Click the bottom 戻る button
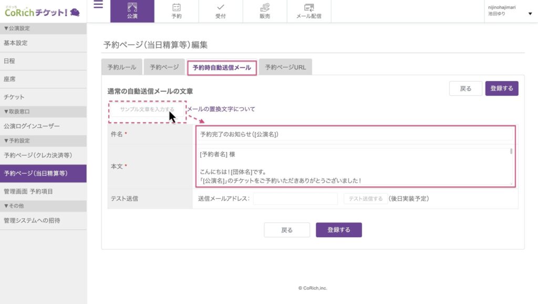Screen dimensions: 538x304 pos(287,230)
